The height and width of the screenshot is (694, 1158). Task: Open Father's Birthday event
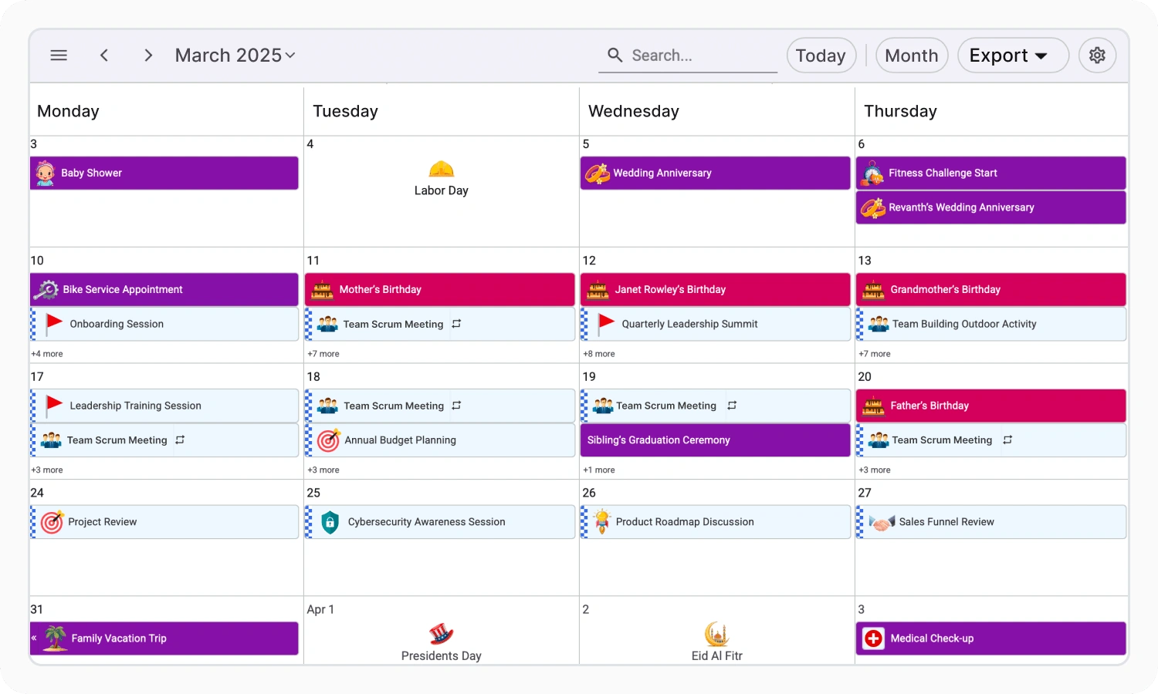pos(990,406)
